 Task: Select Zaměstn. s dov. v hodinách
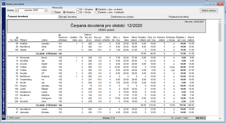click(x=110, y=12)
